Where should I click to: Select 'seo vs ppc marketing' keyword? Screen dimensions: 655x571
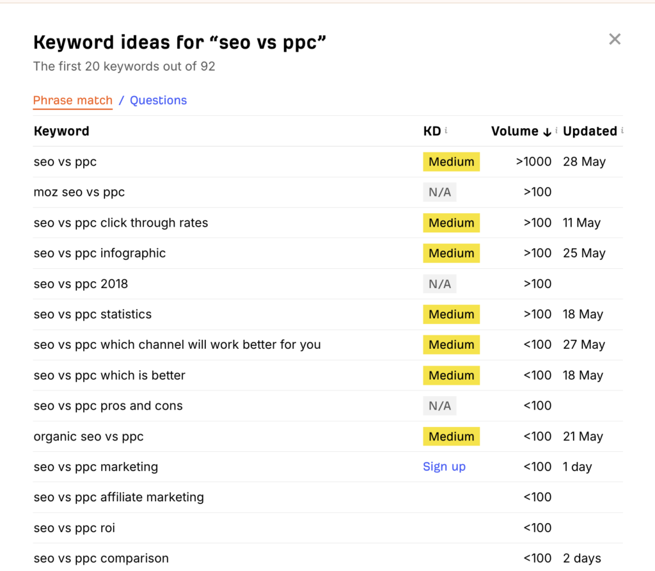[96, 467]
